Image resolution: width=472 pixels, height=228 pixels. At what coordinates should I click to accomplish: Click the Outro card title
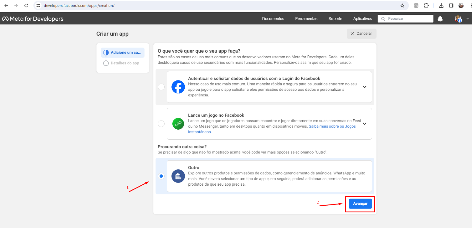tap(194, 168)
